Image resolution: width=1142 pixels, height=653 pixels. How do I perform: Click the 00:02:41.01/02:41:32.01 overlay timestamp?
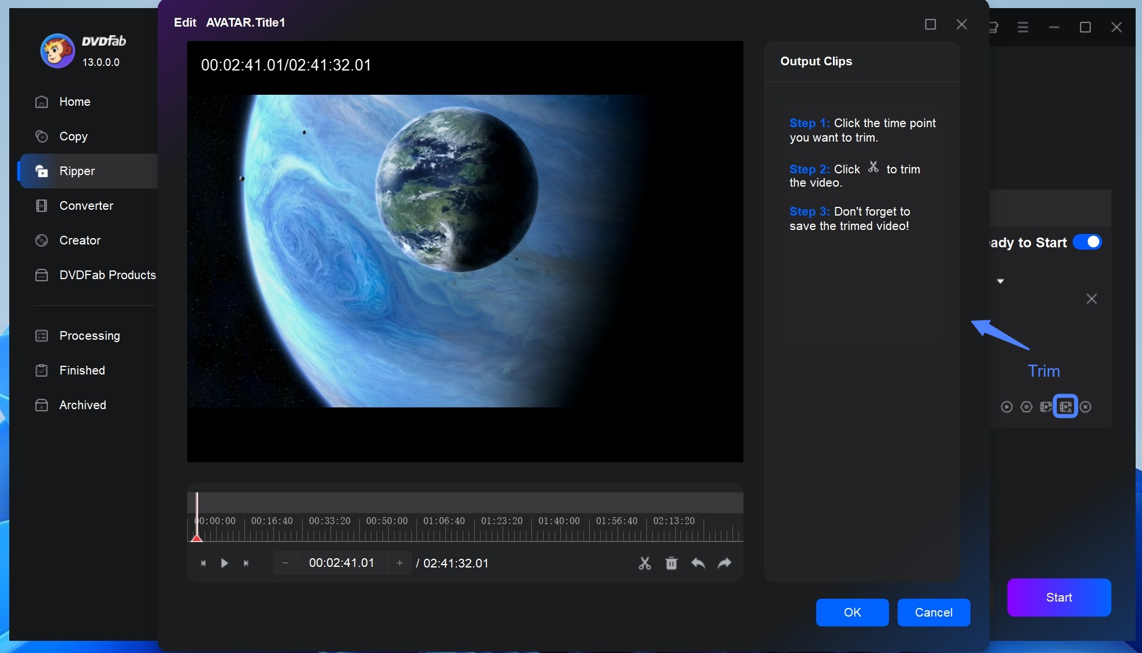click(286, 65)
